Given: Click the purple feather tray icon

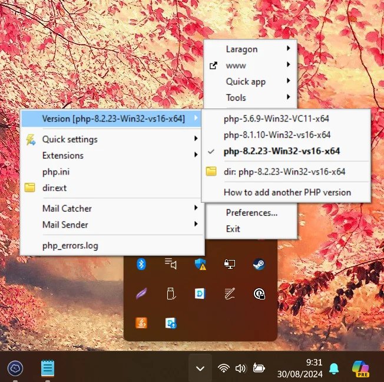Looking at the screenshot, I should (141, 294).
